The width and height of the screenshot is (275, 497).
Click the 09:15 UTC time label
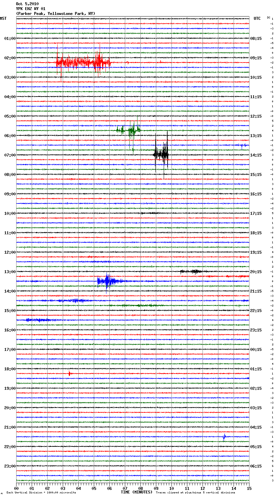pos(256,58)
